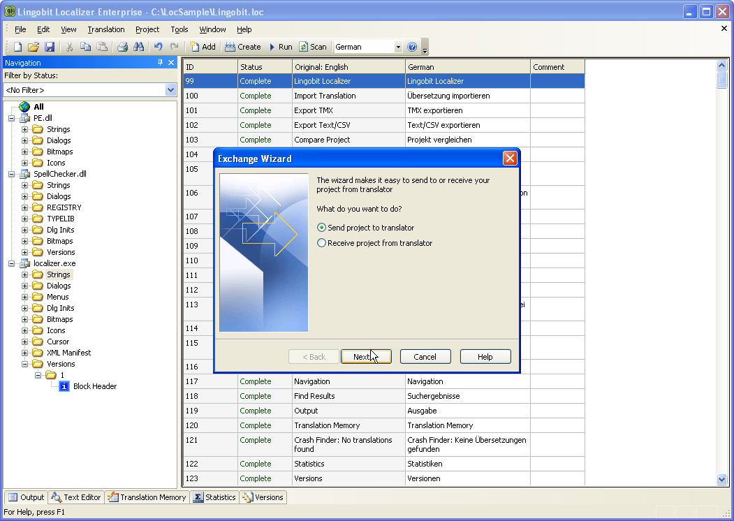Image resolution: width=734 pixels, height=521 pixels.
Task: Click the Scan toolbar button
Action: click(313, 47)
